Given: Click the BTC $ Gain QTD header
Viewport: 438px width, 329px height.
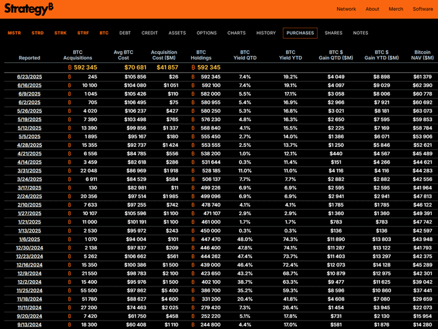Looking at the screenshot, I should coord(336,55).
